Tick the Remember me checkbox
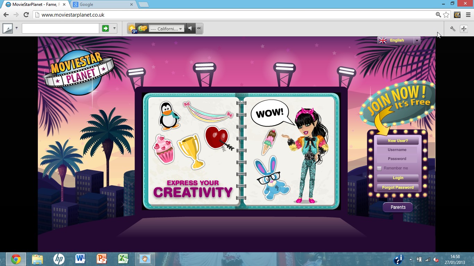The width and height of the screenshot is (474, 266). (x=379, y=168)
